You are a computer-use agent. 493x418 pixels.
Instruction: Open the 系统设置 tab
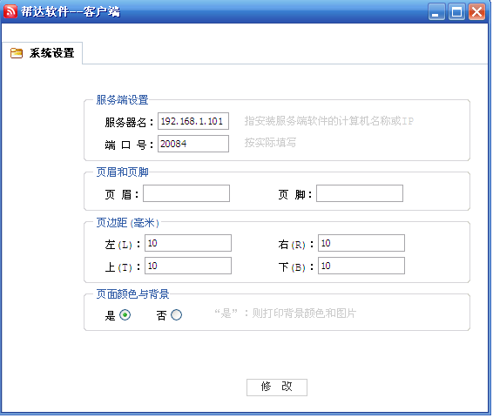click(42, 53)
